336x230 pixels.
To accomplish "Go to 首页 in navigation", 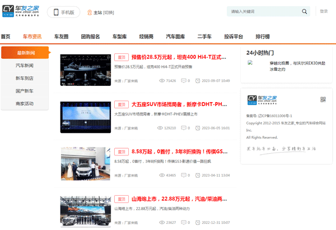I will click(x=6, y=36).
